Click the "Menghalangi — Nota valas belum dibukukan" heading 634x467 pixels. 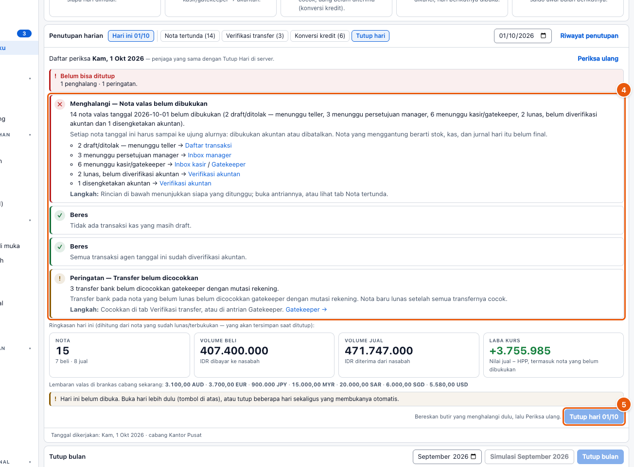[139, 104]
